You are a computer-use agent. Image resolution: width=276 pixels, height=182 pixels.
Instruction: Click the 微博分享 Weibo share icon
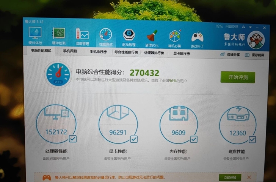pyautogui.click(x=223, y=54)
